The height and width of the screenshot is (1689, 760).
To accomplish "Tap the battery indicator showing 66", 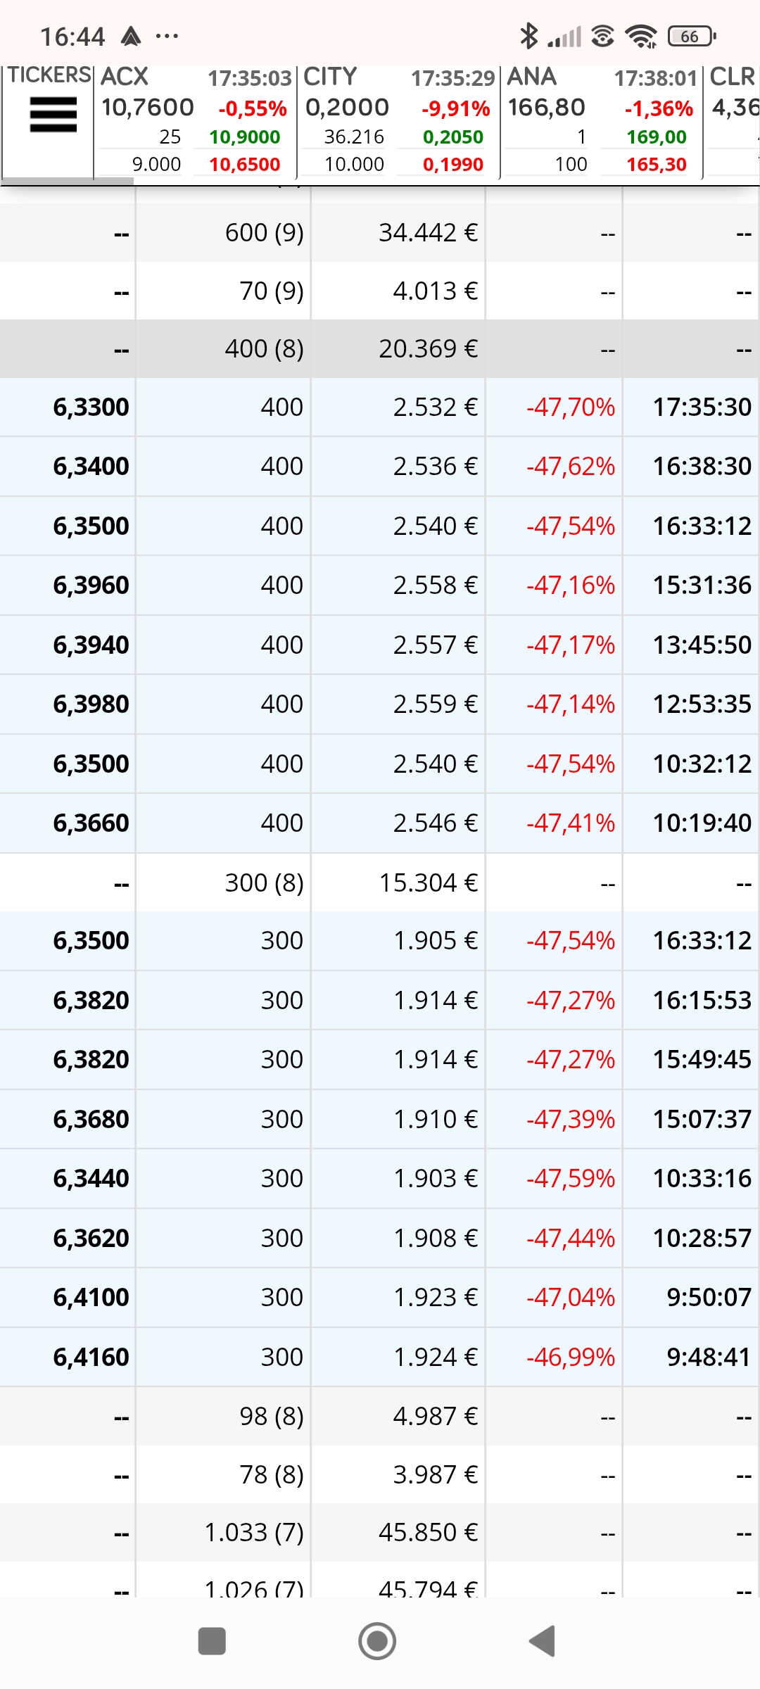I will click(692, 36).
